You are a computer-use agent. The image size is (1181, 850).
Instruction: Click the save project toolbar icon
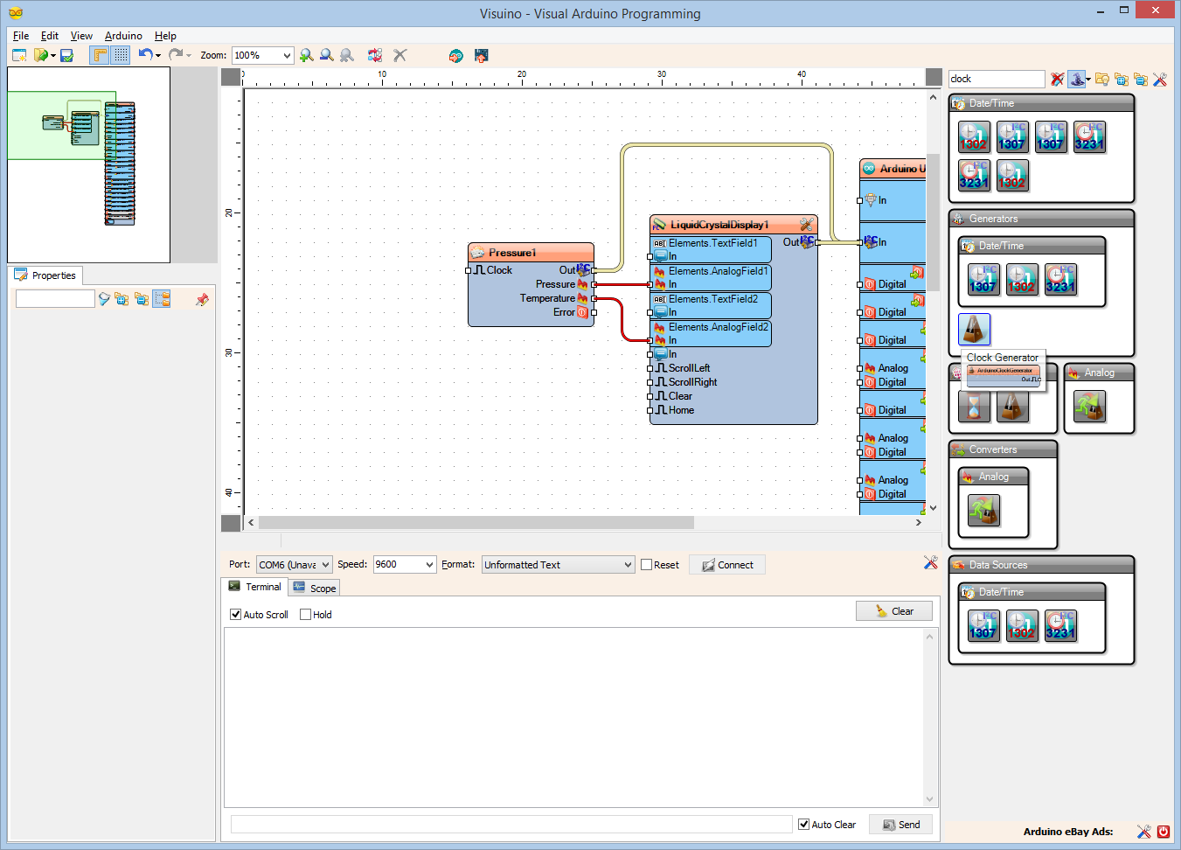pos(66,55)
